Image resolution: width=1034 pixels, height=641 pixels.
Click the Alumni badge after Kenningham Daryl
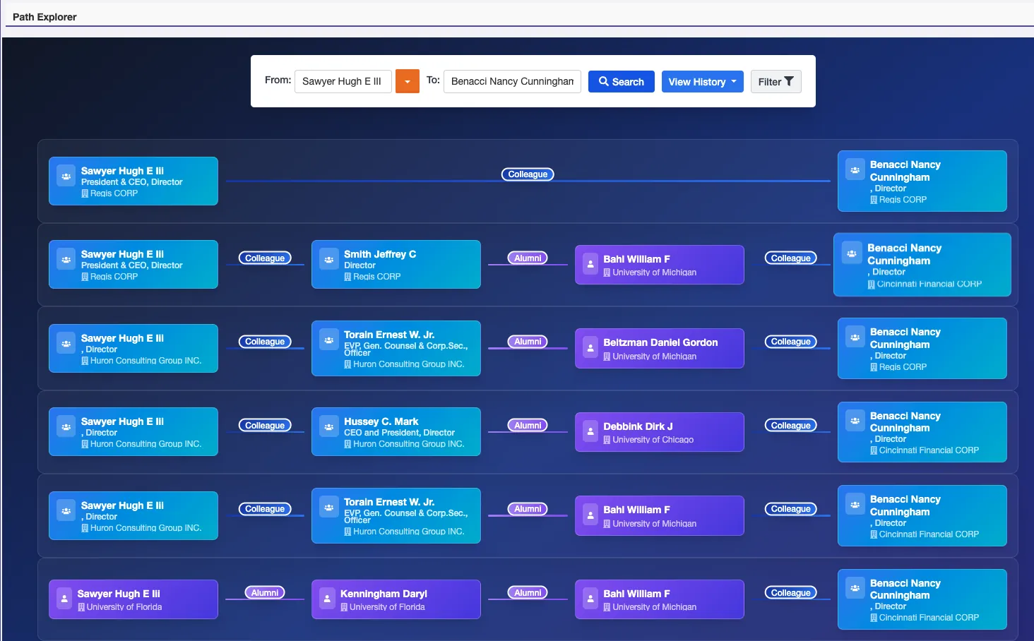528,593
